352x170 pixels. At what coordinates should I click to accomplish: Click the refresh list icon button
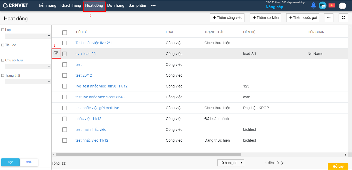tap(343, 18)
